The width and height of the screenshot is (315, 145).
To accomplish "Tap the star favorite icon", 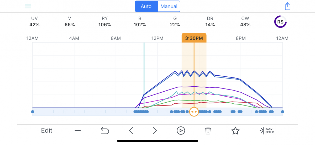I will tap(235, 130).
